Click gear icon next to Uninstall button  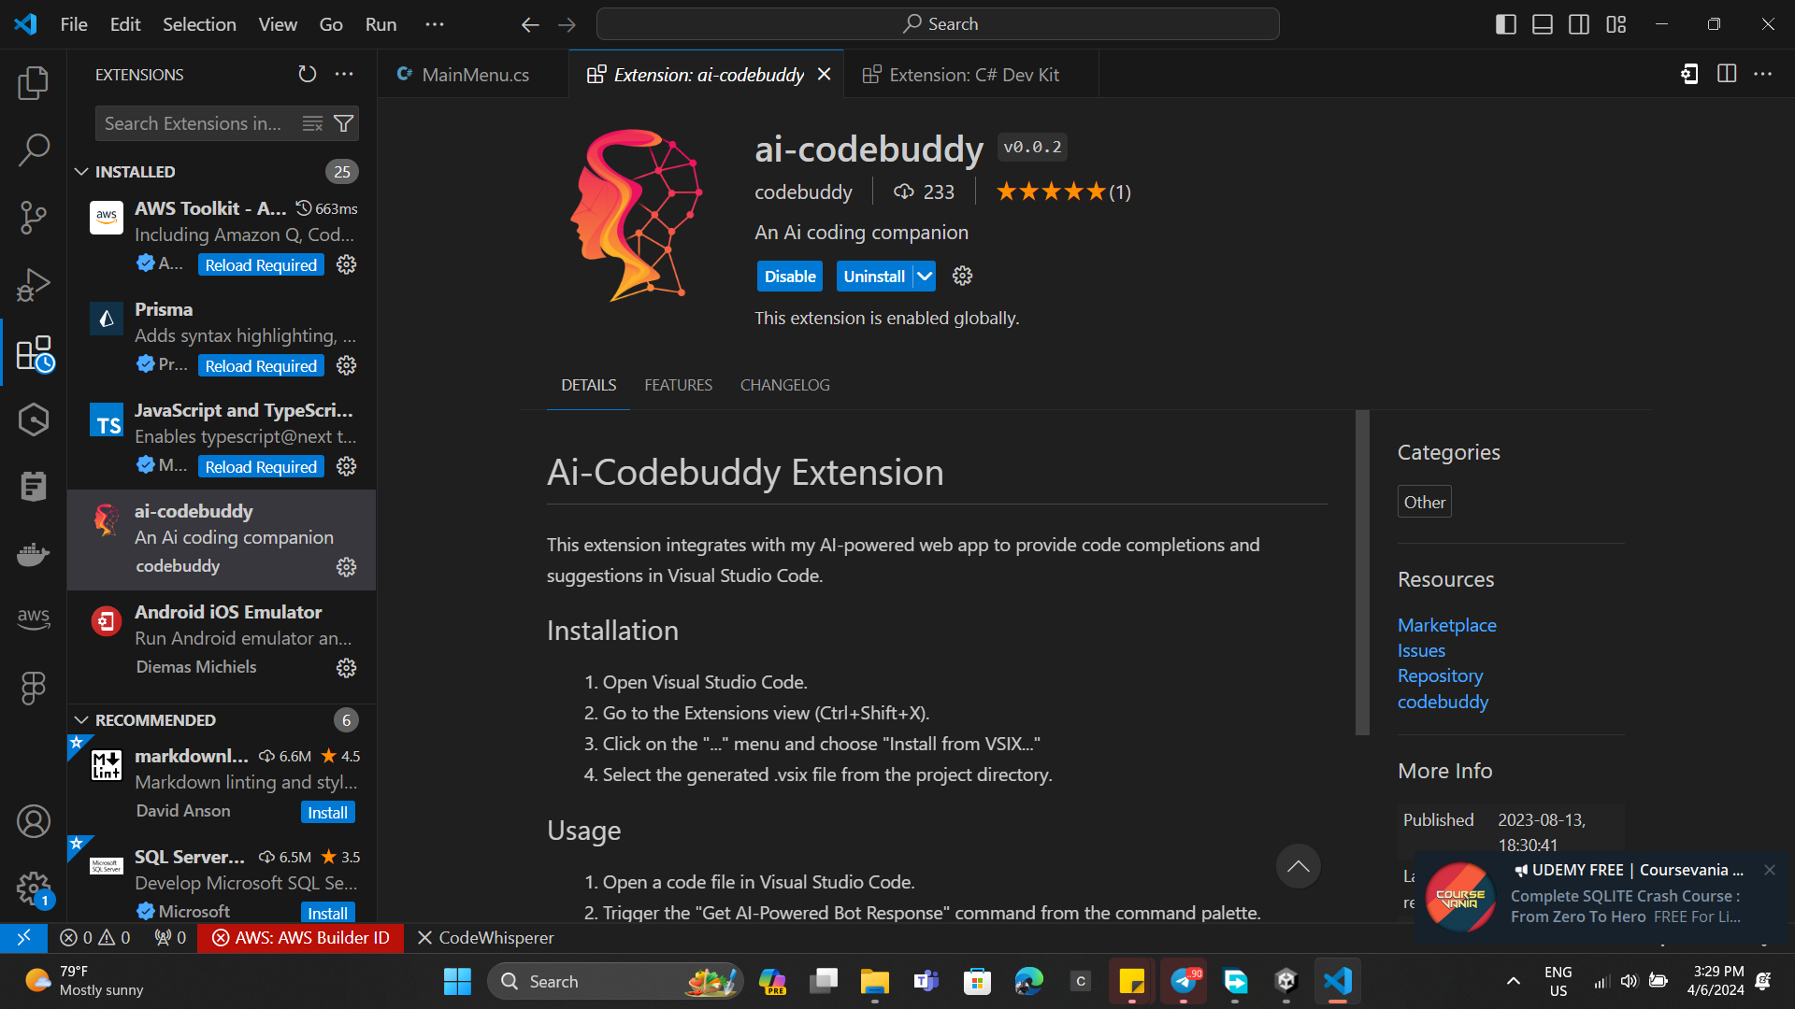coord(962,277)
